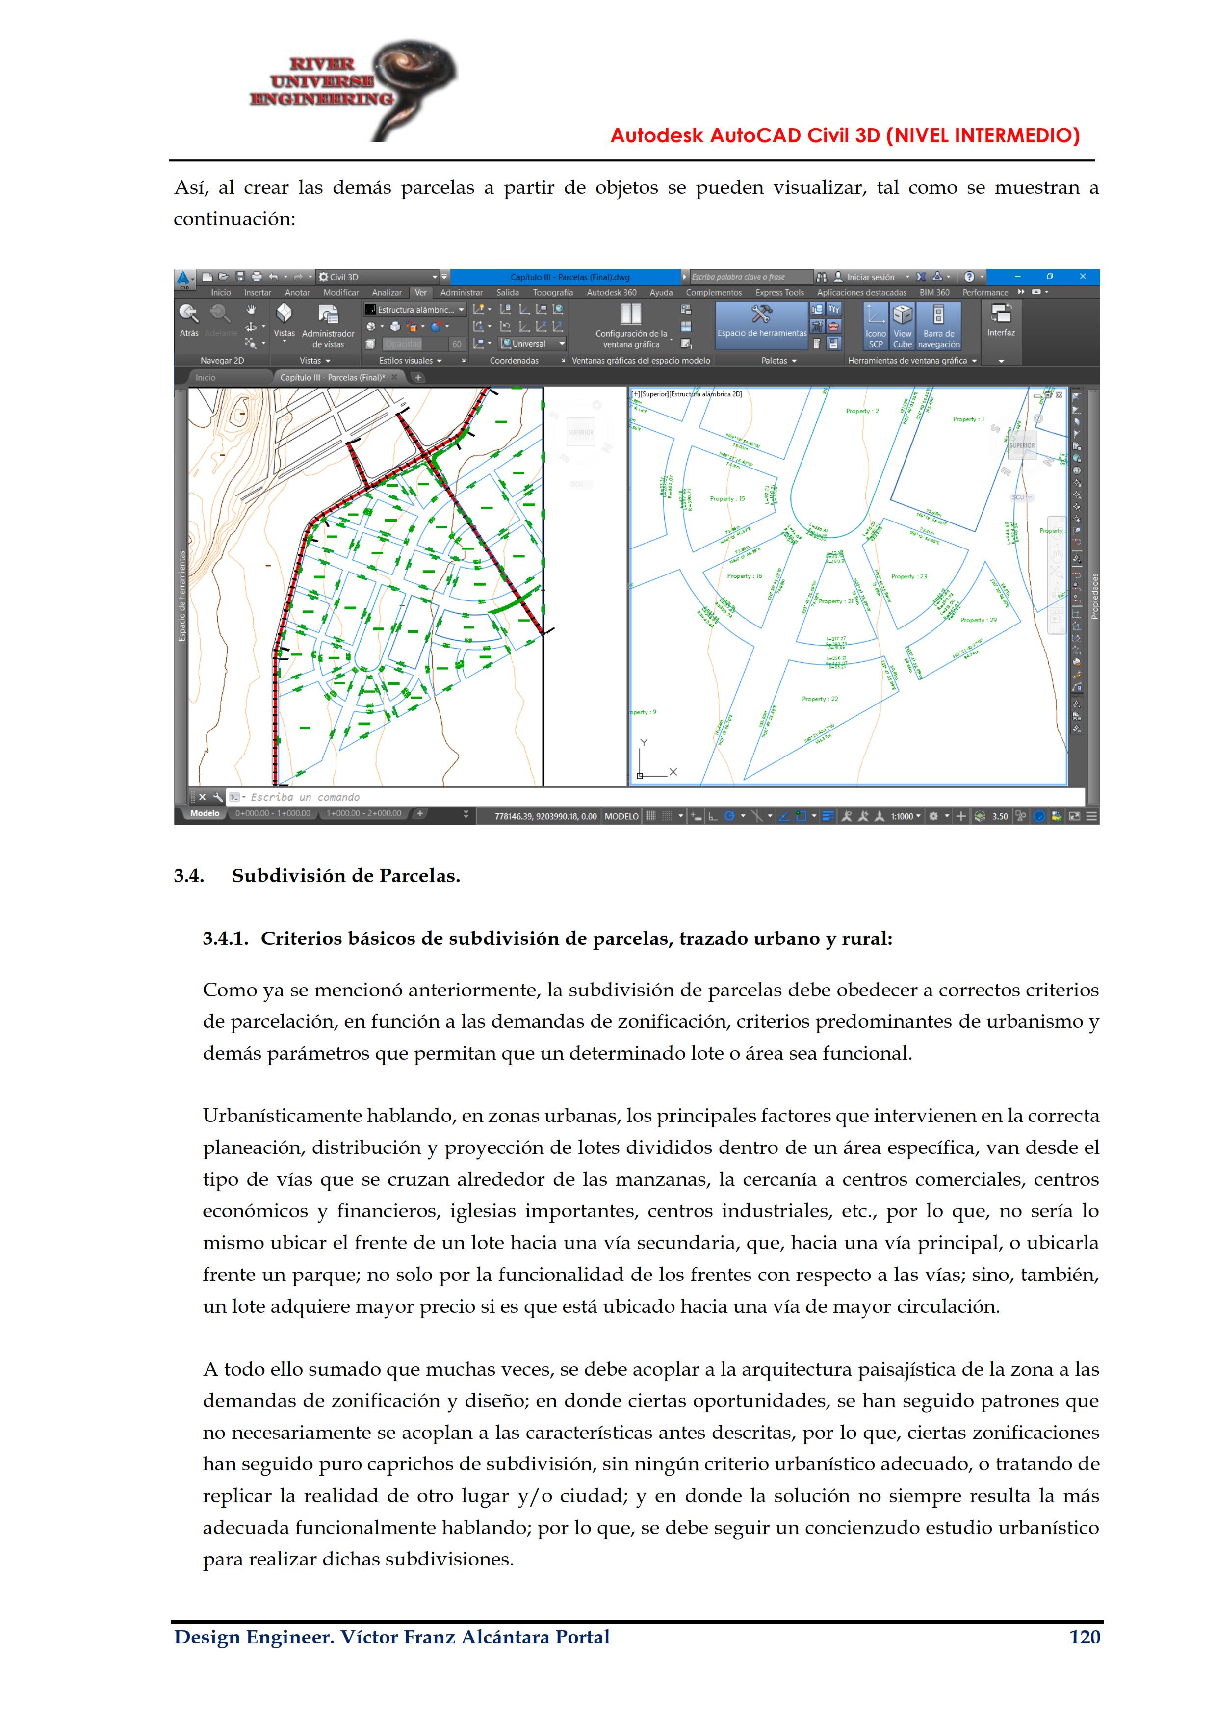The width and height of the screenshot is (1216, 1721).
Task: Click the grid display icon in status bar
Action: (650, 816)
